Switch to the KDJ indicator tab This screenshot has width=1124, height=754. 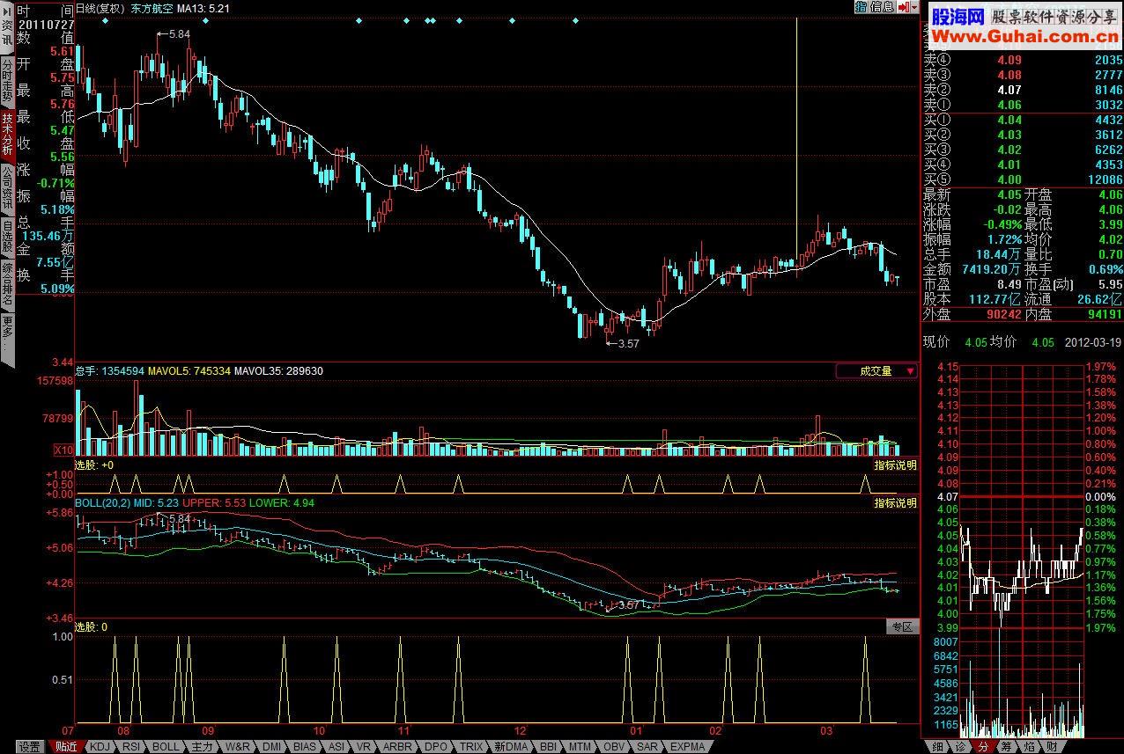(x=100, y=747)
